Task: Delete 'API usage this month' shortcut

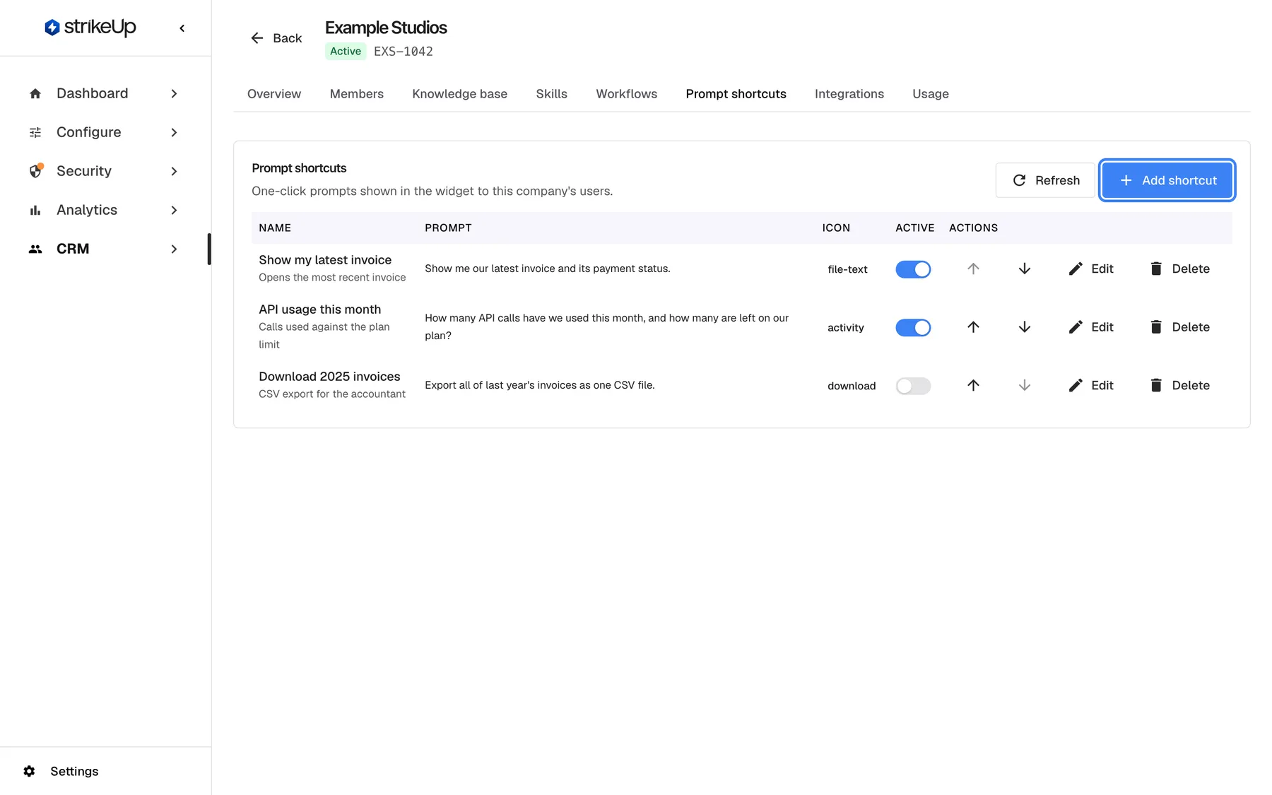Action: point(1180,327)
